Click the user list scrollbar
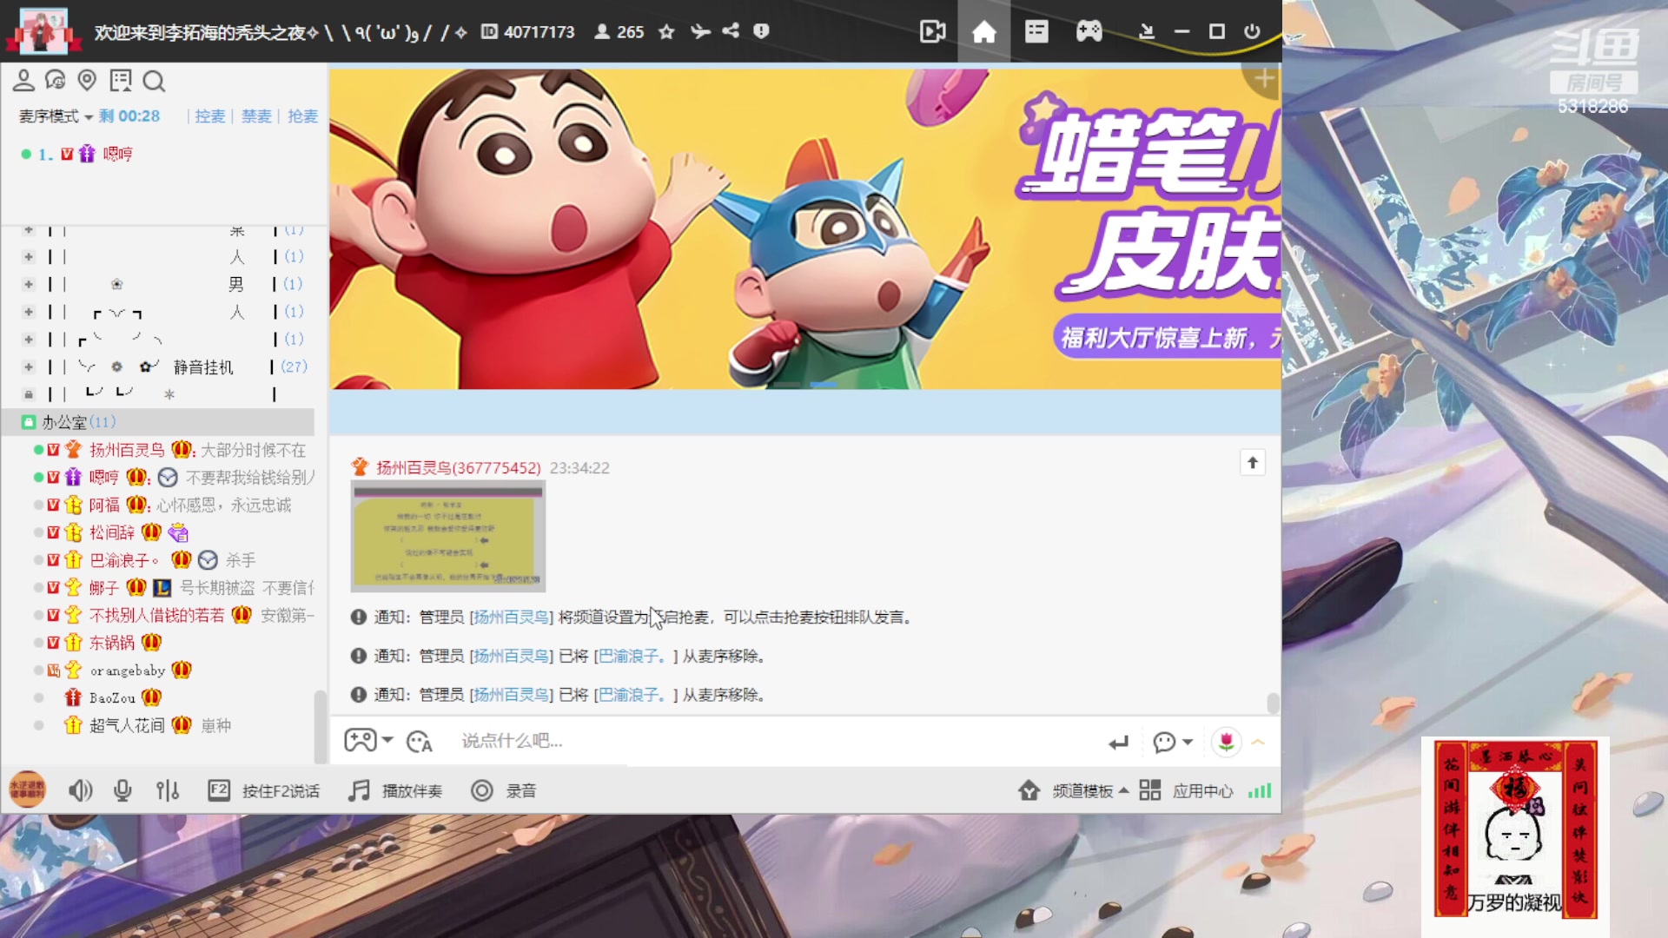The image size is (1668, 938). (x=320, y=726)
